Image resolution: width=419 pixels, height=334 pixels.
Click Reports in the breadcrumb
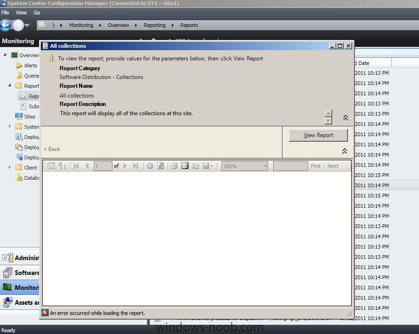click(x=189, y=25)
